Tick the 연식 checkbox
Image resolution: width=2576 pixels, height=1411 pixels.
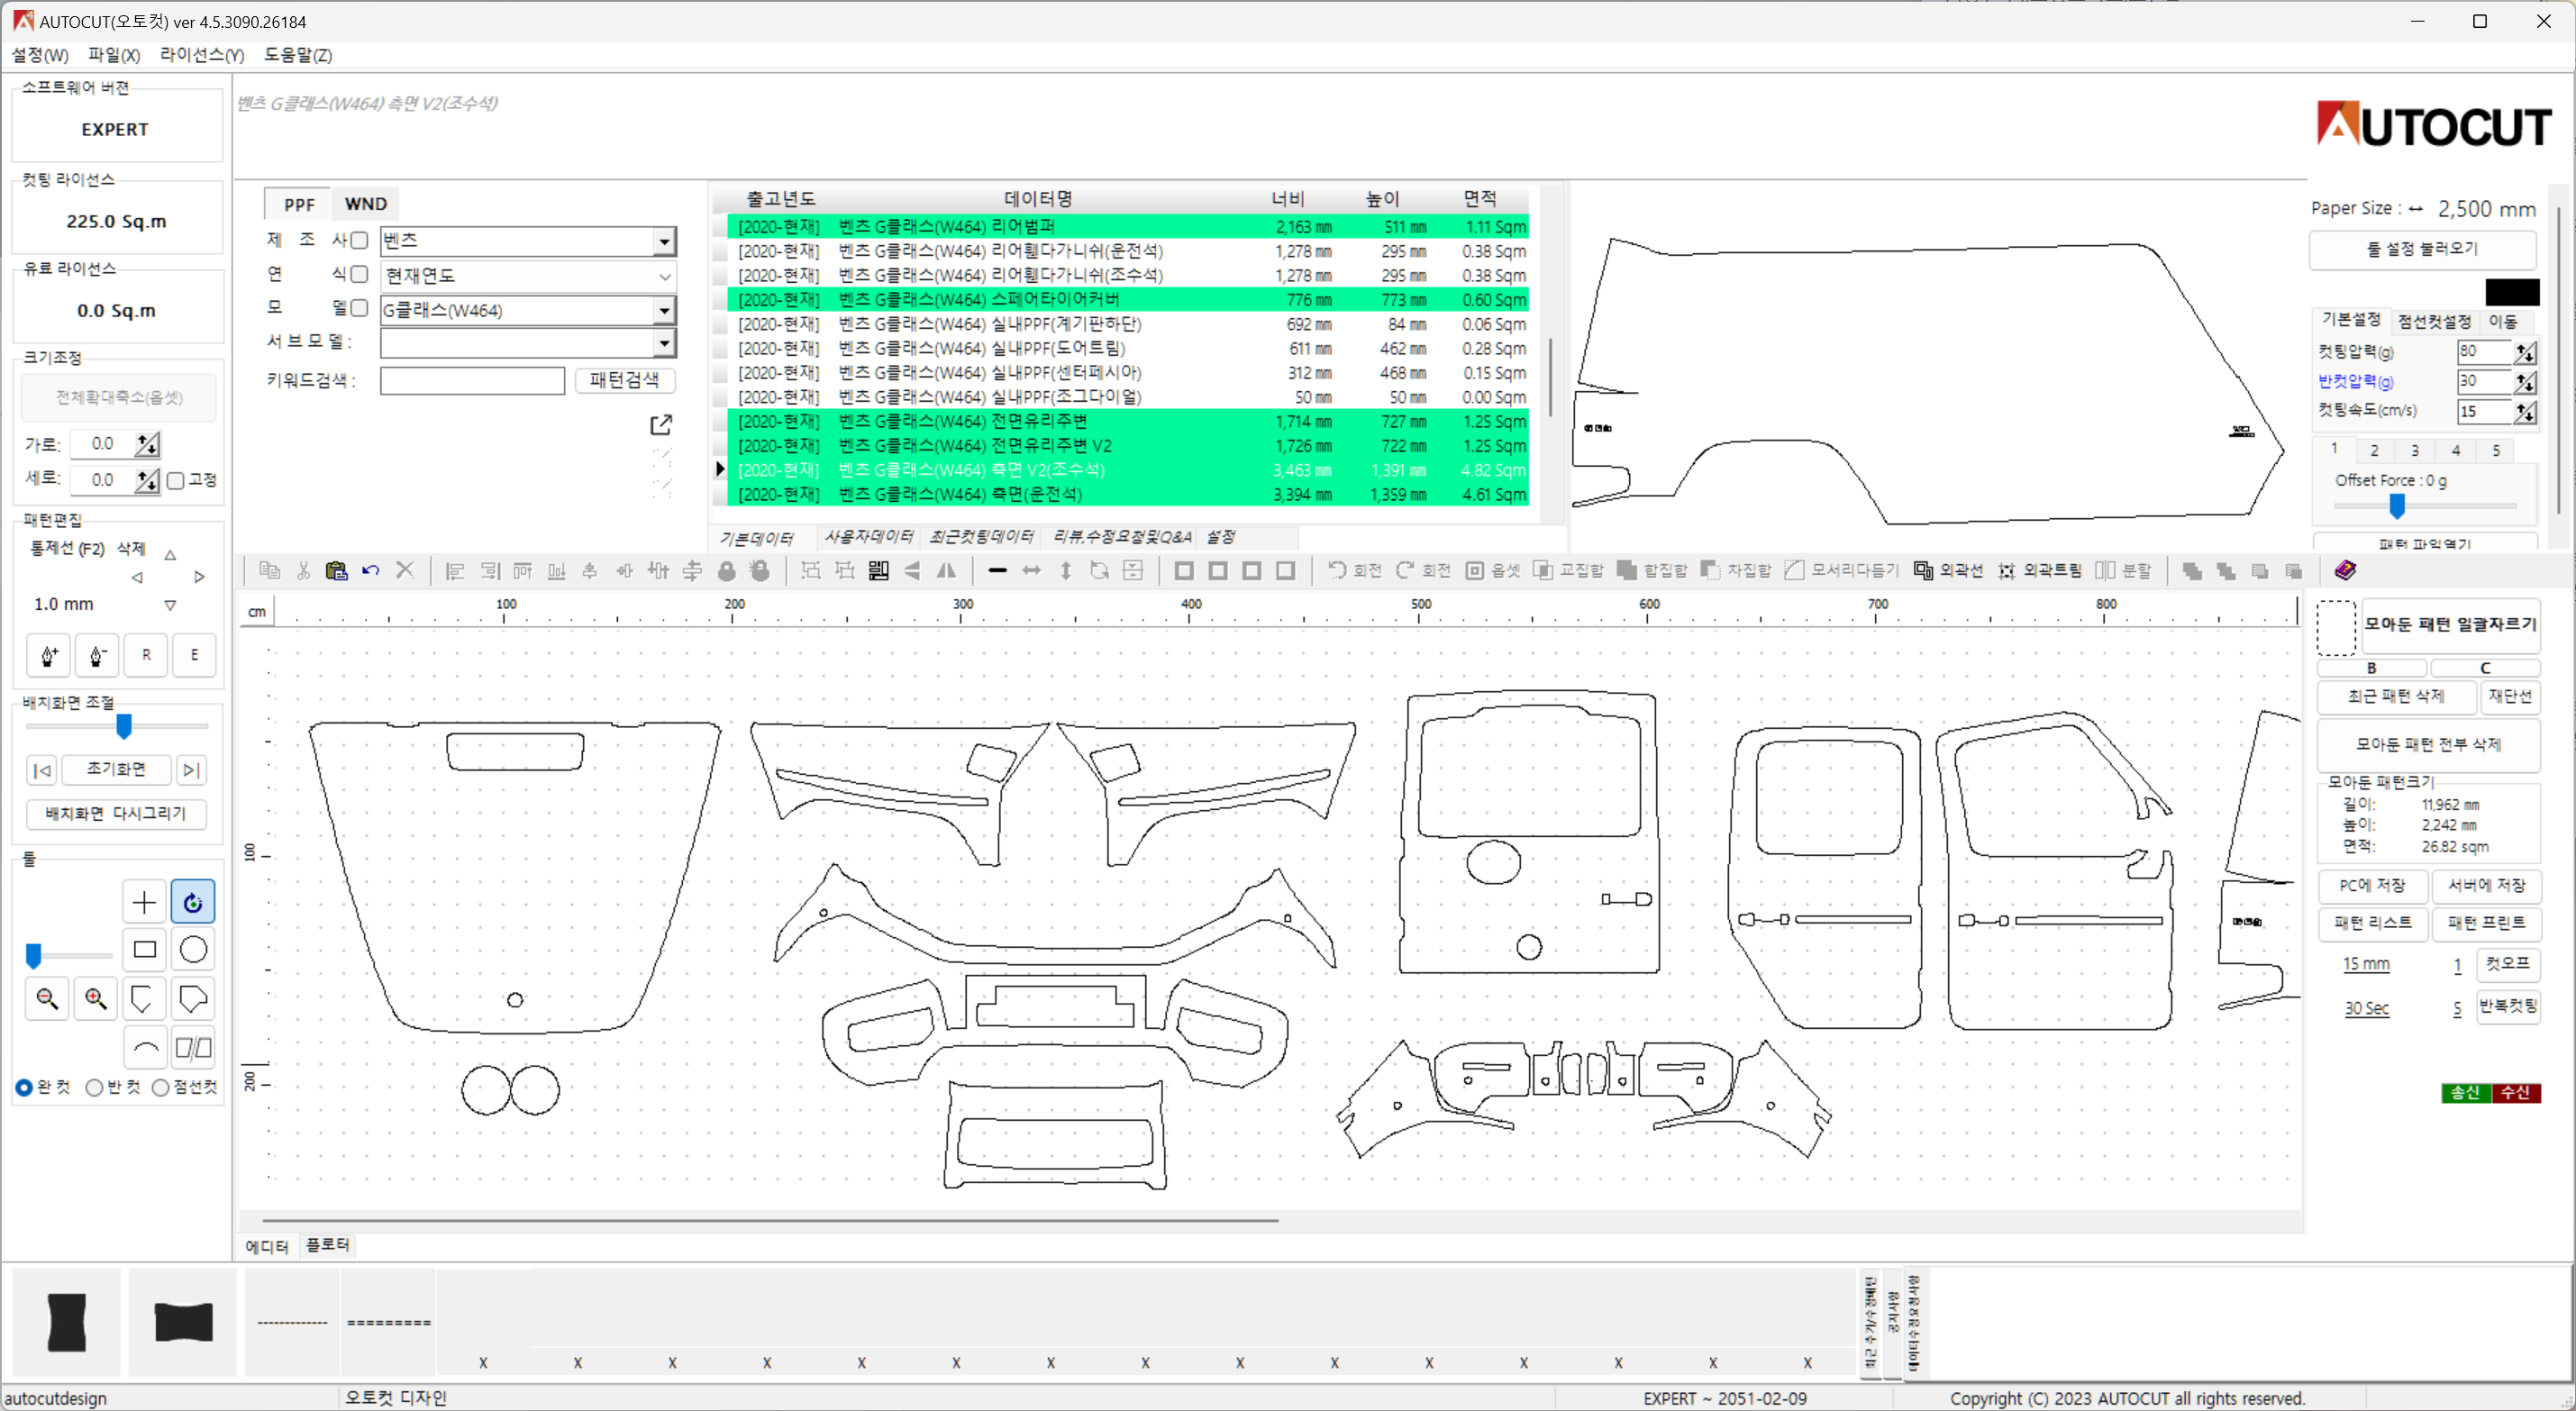[x=359, y=274]
